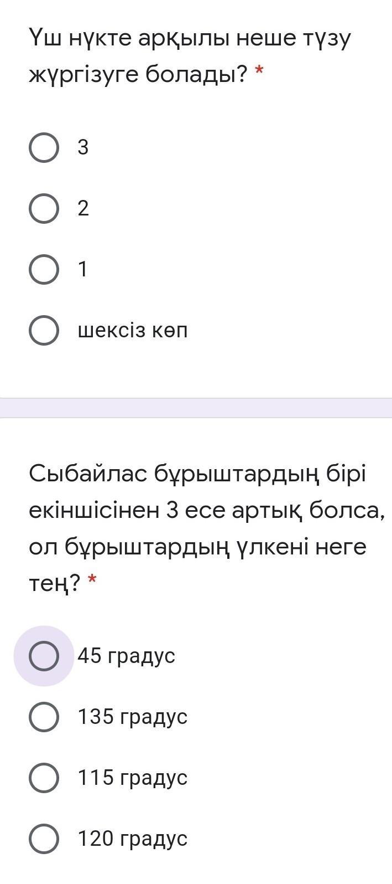Click the 'шексіз көп' answer label text

(133, 331)
